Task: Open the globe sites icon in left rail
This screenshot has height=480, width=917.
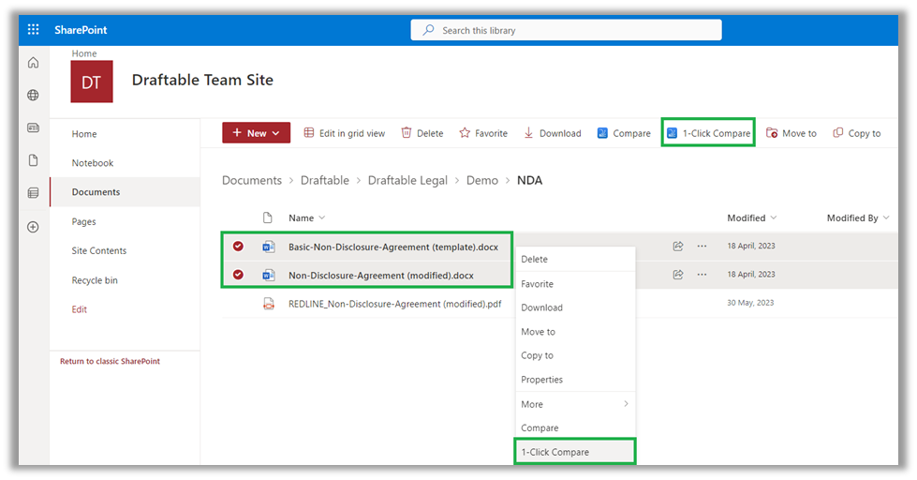Action: coord(34,95)
